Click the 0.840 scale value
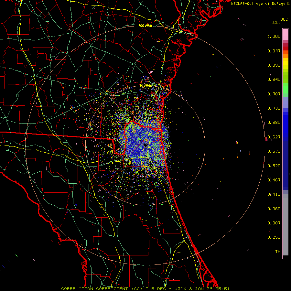Image resolution: width=291 pixels, height=291 pixels. [x=274, y=80]
